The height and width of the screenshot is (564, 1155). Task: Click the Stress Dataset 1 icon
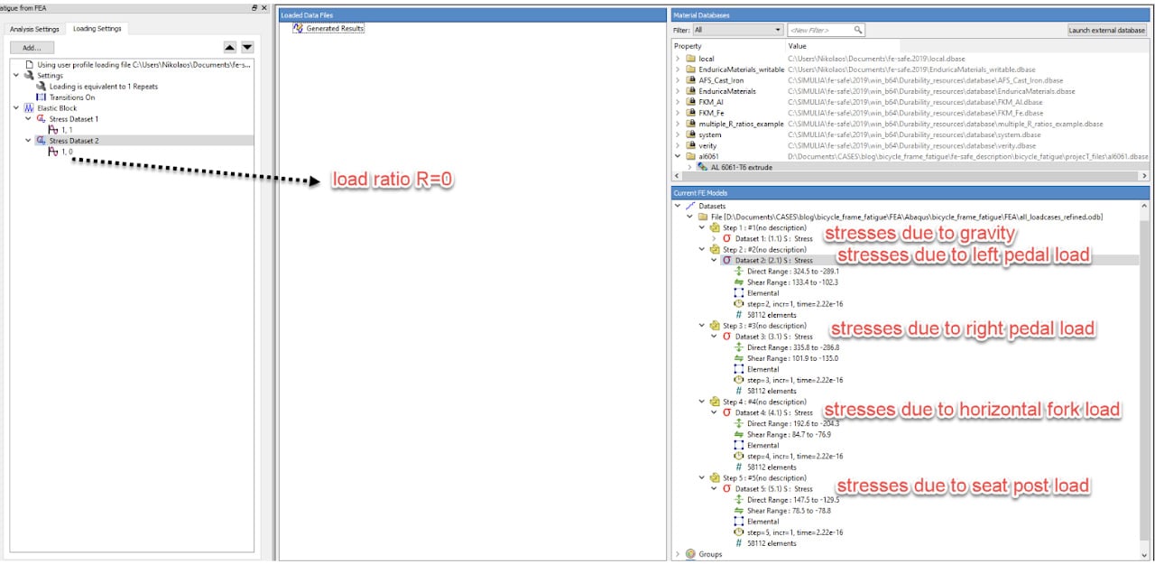41,119
